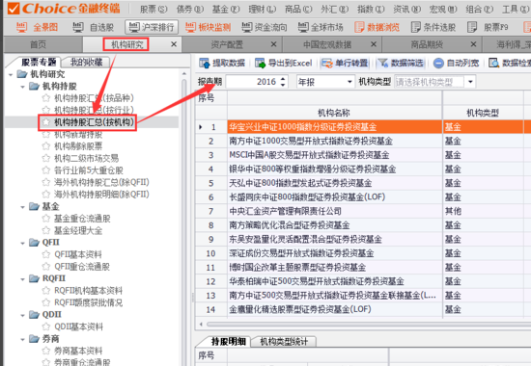Click the Choice金融终端 logo

[x=64, y=8]
